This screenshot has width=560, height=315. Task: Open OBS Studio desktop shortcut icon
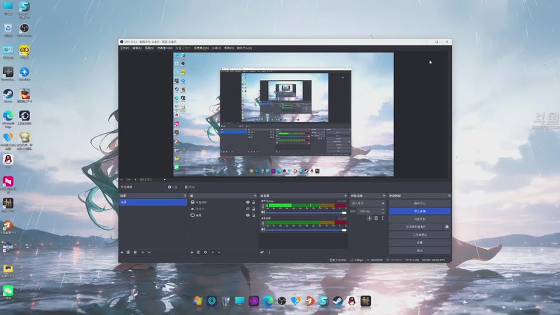[24, 30]
